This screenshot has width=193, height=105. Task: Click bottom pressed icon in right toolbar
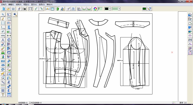pos(190,52)
